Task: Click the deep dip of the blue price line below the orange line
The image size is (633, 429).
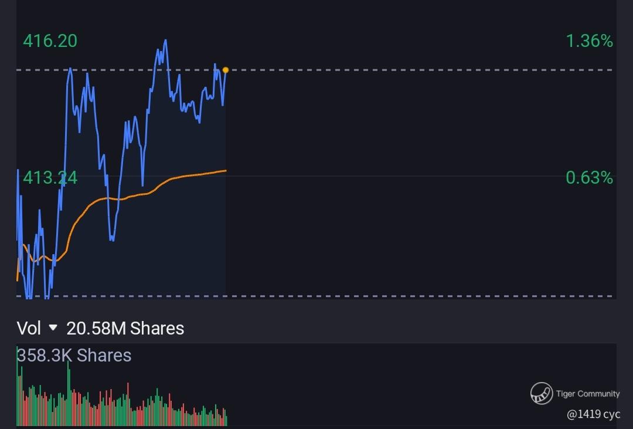Action: (x=112, y=239)
